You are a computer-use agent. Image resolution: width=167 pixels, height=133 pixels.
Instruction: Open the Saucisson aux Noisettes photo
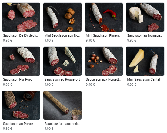tap(104, 61)
